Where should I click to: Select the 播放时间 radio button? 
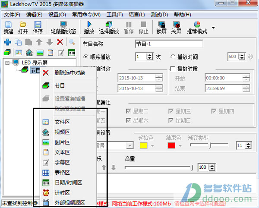coord(173,57)
